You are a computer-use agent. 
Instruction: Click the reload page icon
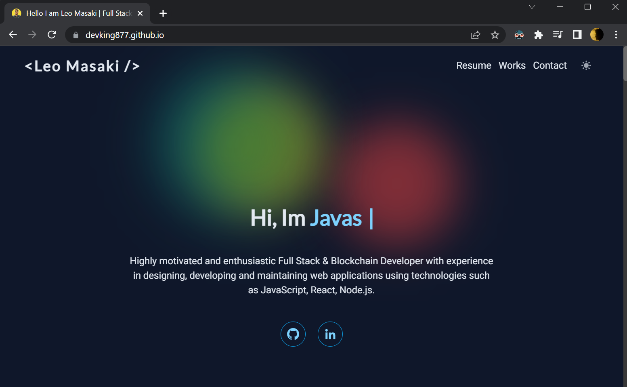click(52, 35)
